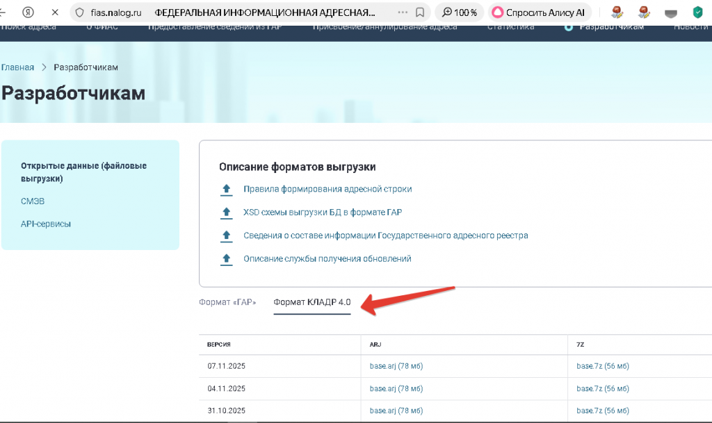This screenshot has height=423, width=712.
Task: Click the fias.nalog.ru address field
Action: click(116, 13)
